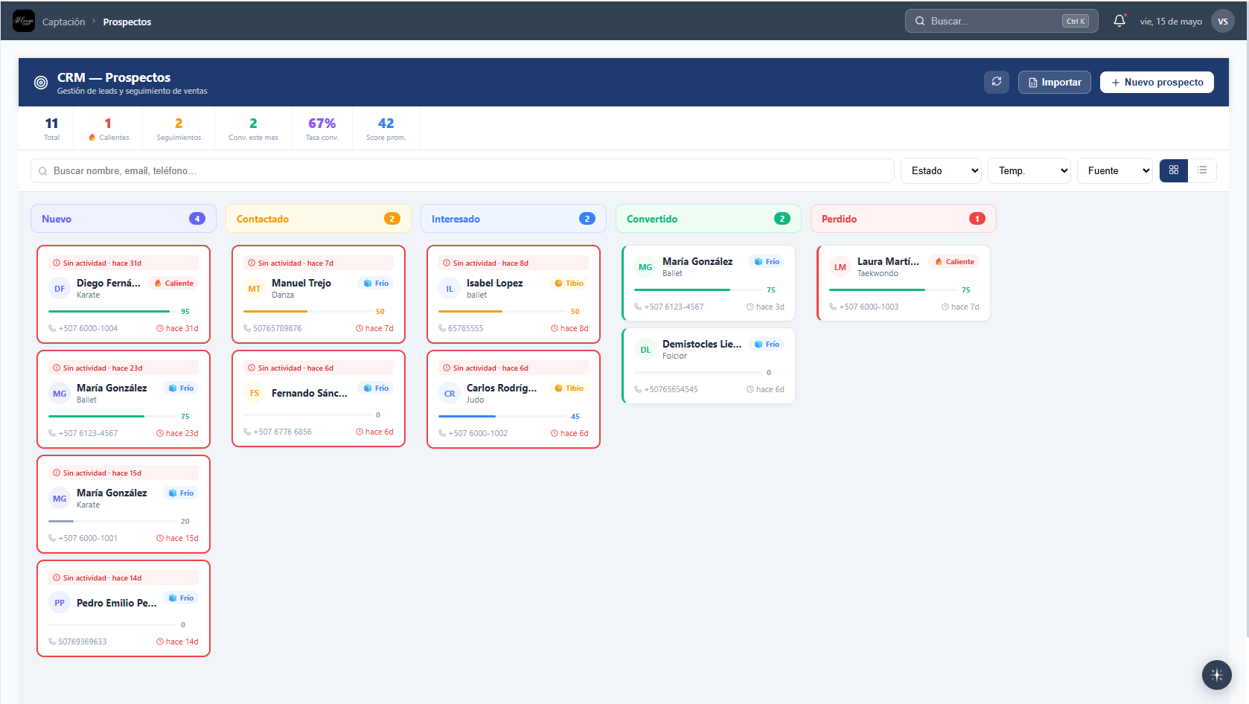
Task: Click the Seguimientos stat tile
Action: tap(179, 128)
